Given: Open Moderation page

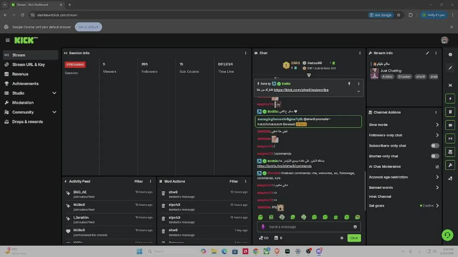Looking at the screenshot, I should point(30,103).
